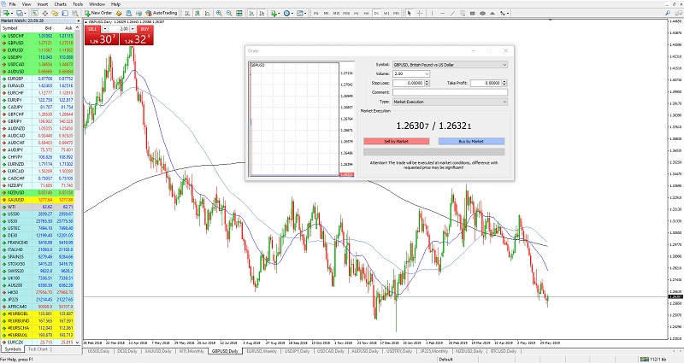Viewport: 684px width, 363px height.
Task: Open the periodicity clock dropdown
Action: tap(288, 13)
